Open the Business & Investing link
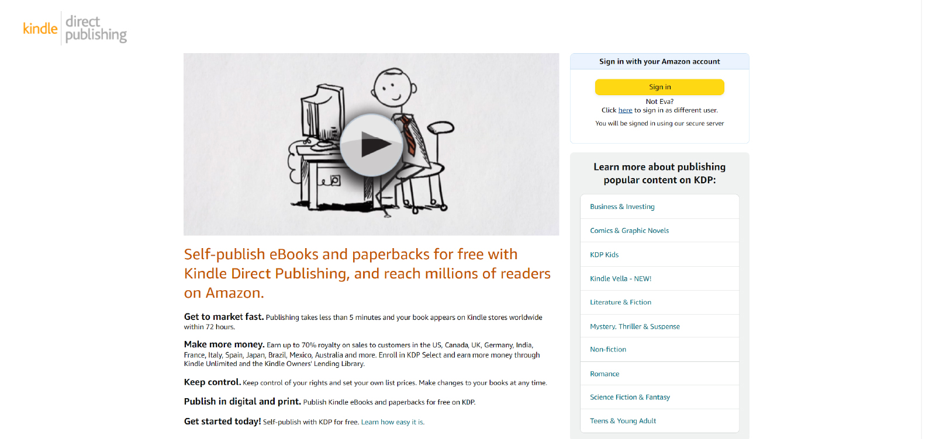 coord(622,207)
